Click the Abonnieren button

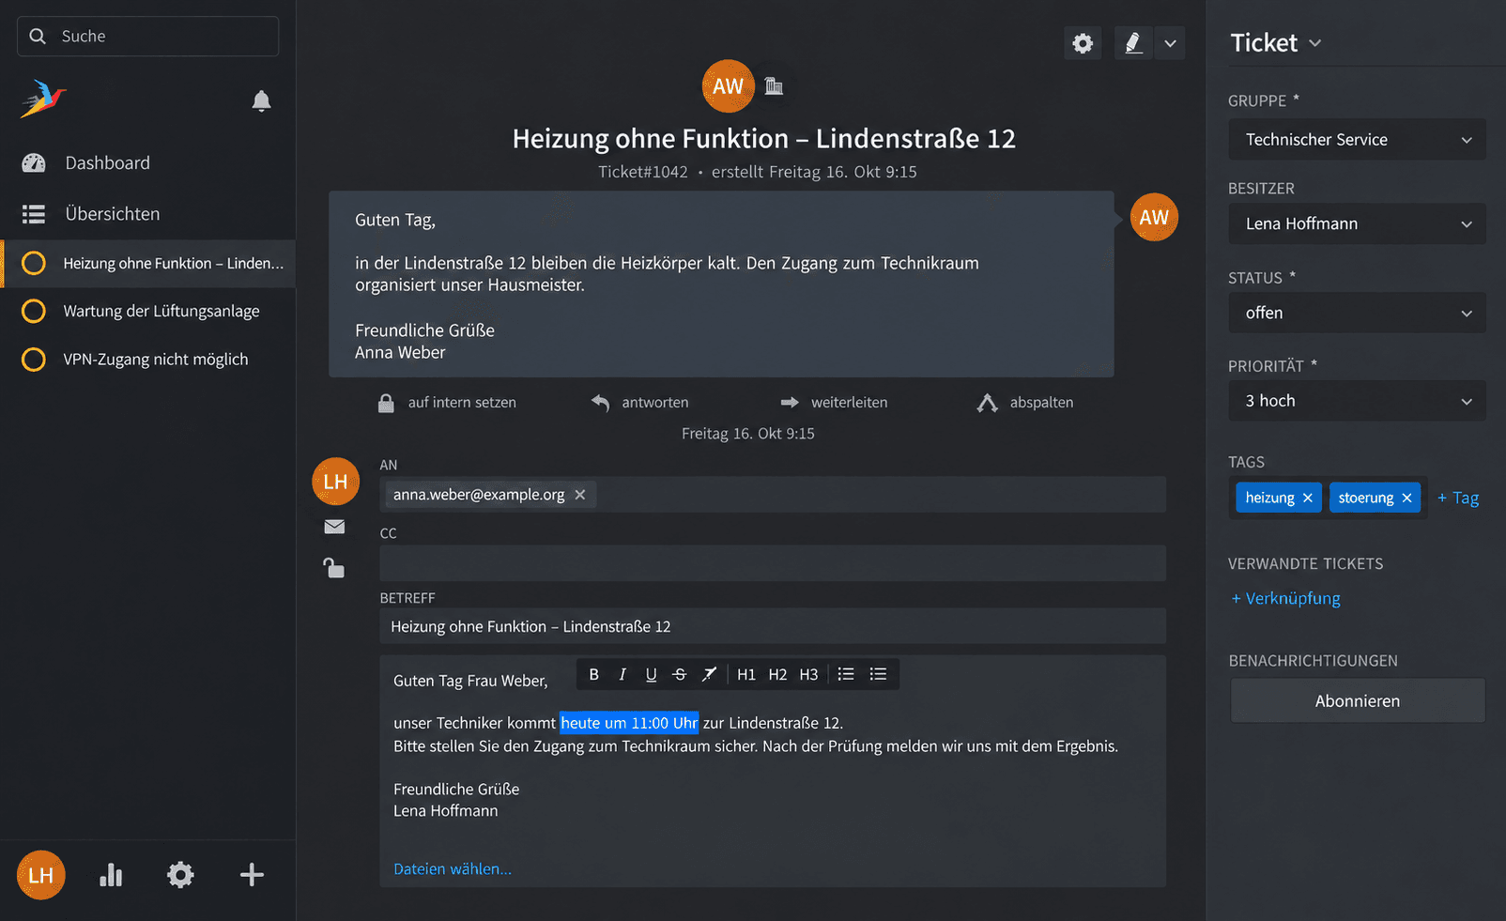(1358, 701)
